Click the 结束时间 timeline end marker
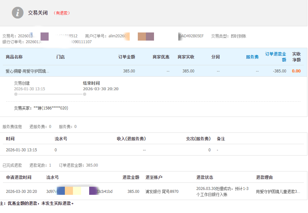Viewport: 308px width, 213px height. click(85, 94)
